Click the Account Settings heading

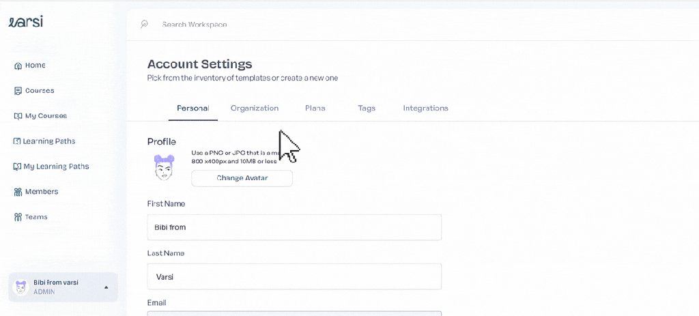click(200, 64)
